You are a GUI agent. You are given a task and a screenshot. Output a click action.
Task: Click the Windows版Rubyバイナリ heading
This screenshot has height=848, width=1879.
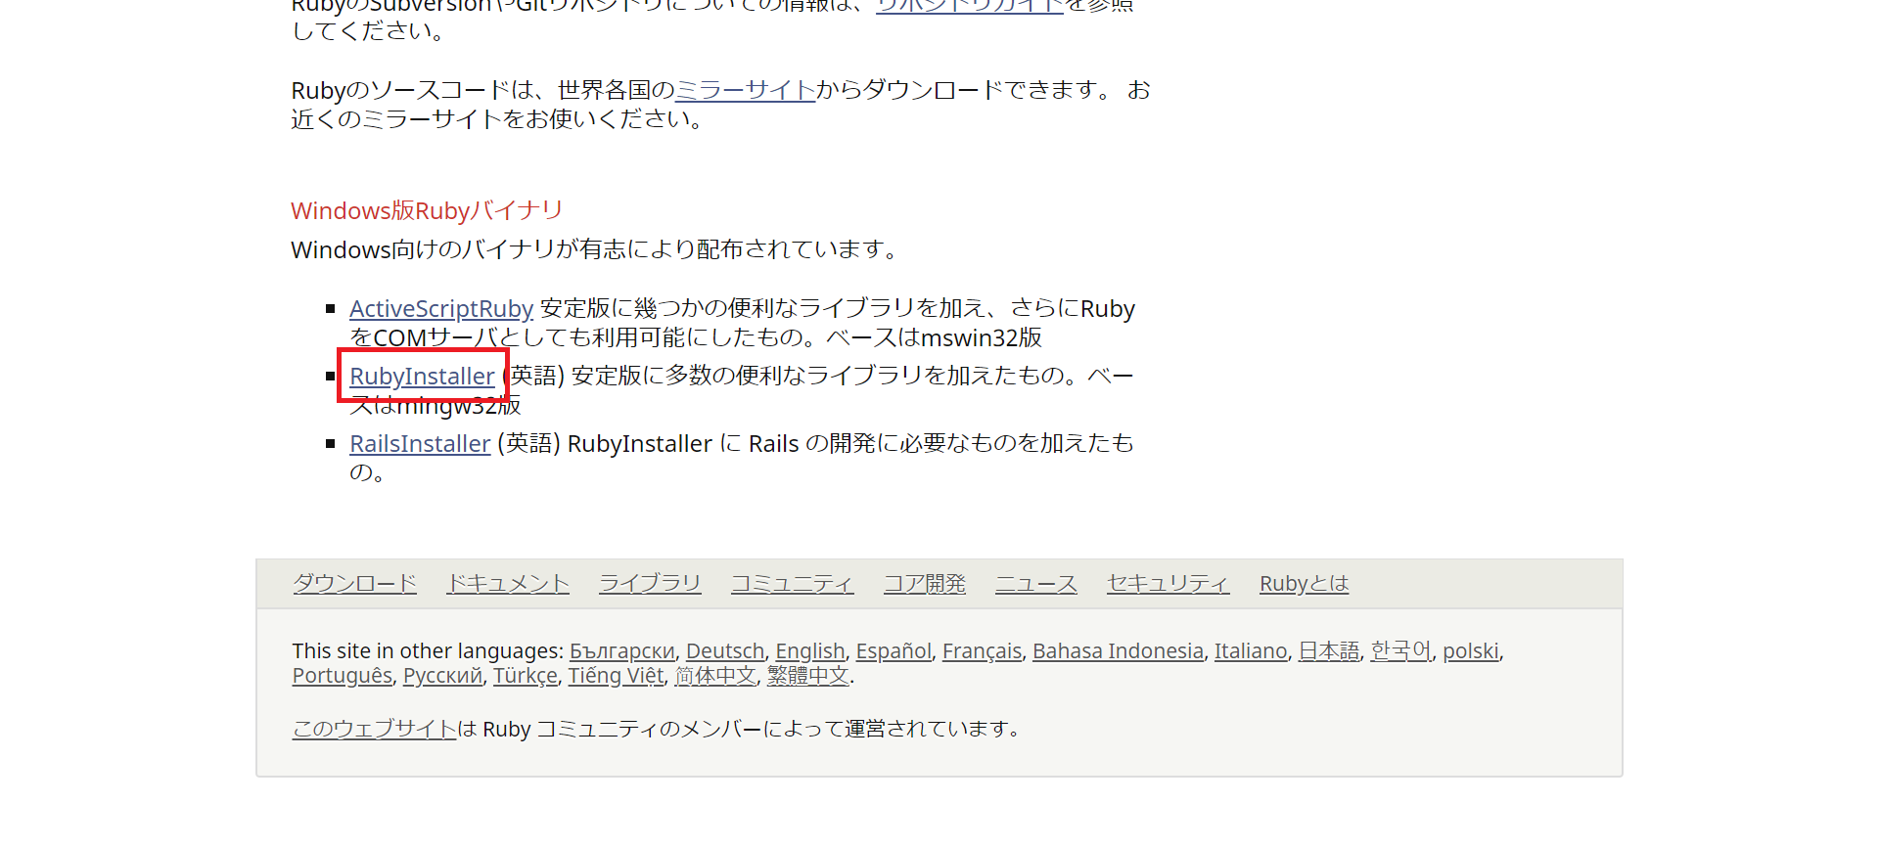pyautogui.click(x=427, y=211)
